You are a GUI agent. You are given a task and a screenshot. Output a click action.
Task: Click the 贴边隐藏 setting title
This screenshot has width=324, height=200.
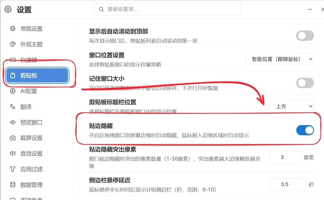coord(101,125)
